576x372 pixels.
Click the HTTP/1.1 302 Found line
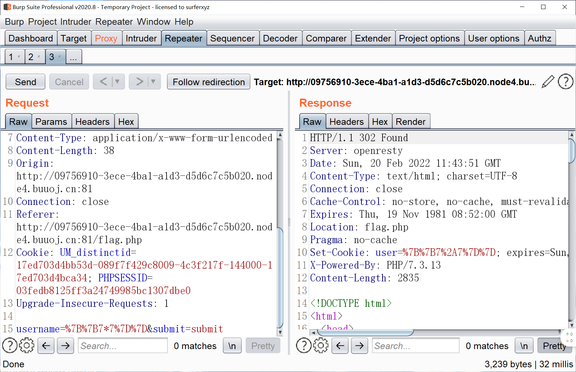(x=359, y=138)
